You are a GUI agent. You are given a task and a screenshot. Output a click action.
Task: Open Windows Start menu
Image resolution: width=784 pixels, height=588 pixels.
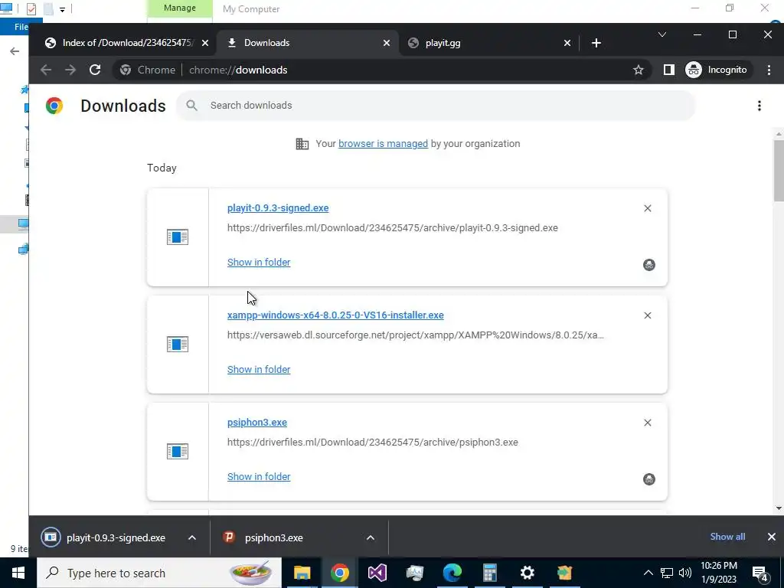point(18,573)
